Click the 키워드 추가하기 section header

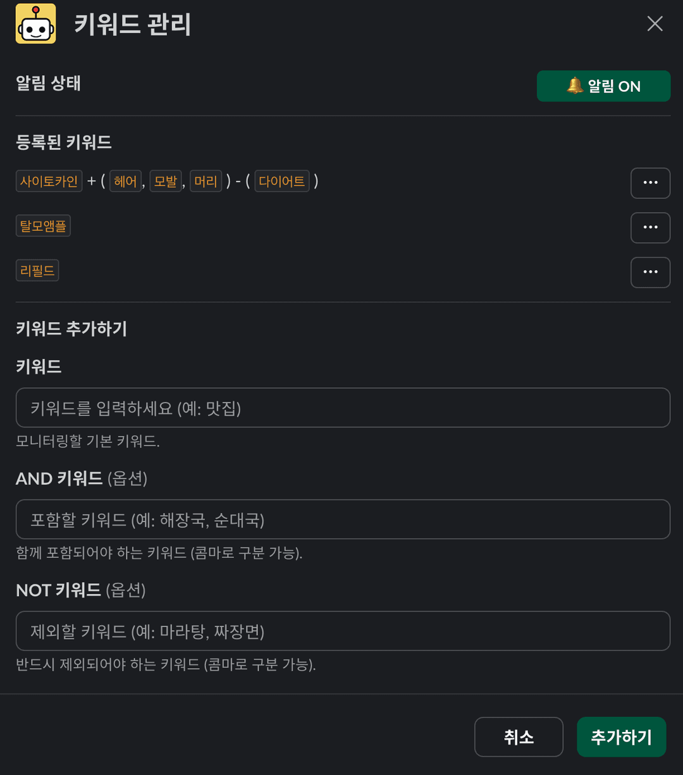pyautogui.click(x=71, y=329)
